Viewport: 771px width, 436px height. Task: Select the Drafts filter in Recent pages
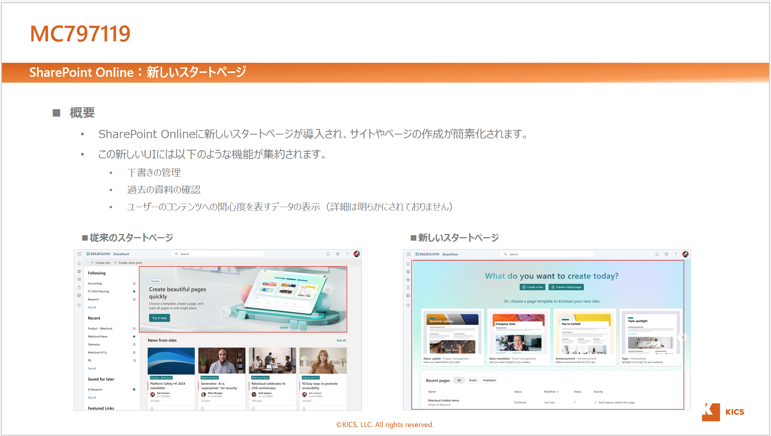[x=473, y=380]
